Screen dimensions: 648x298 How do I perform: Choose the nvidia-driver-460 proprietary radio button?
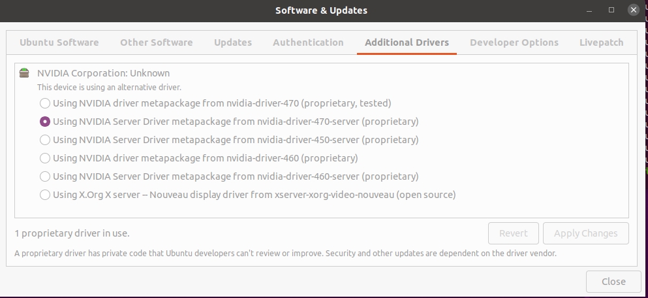45,158
